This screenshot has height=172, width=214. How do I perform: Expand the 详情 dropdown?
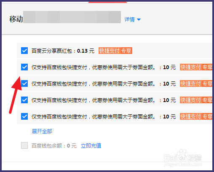coord(132,19)
